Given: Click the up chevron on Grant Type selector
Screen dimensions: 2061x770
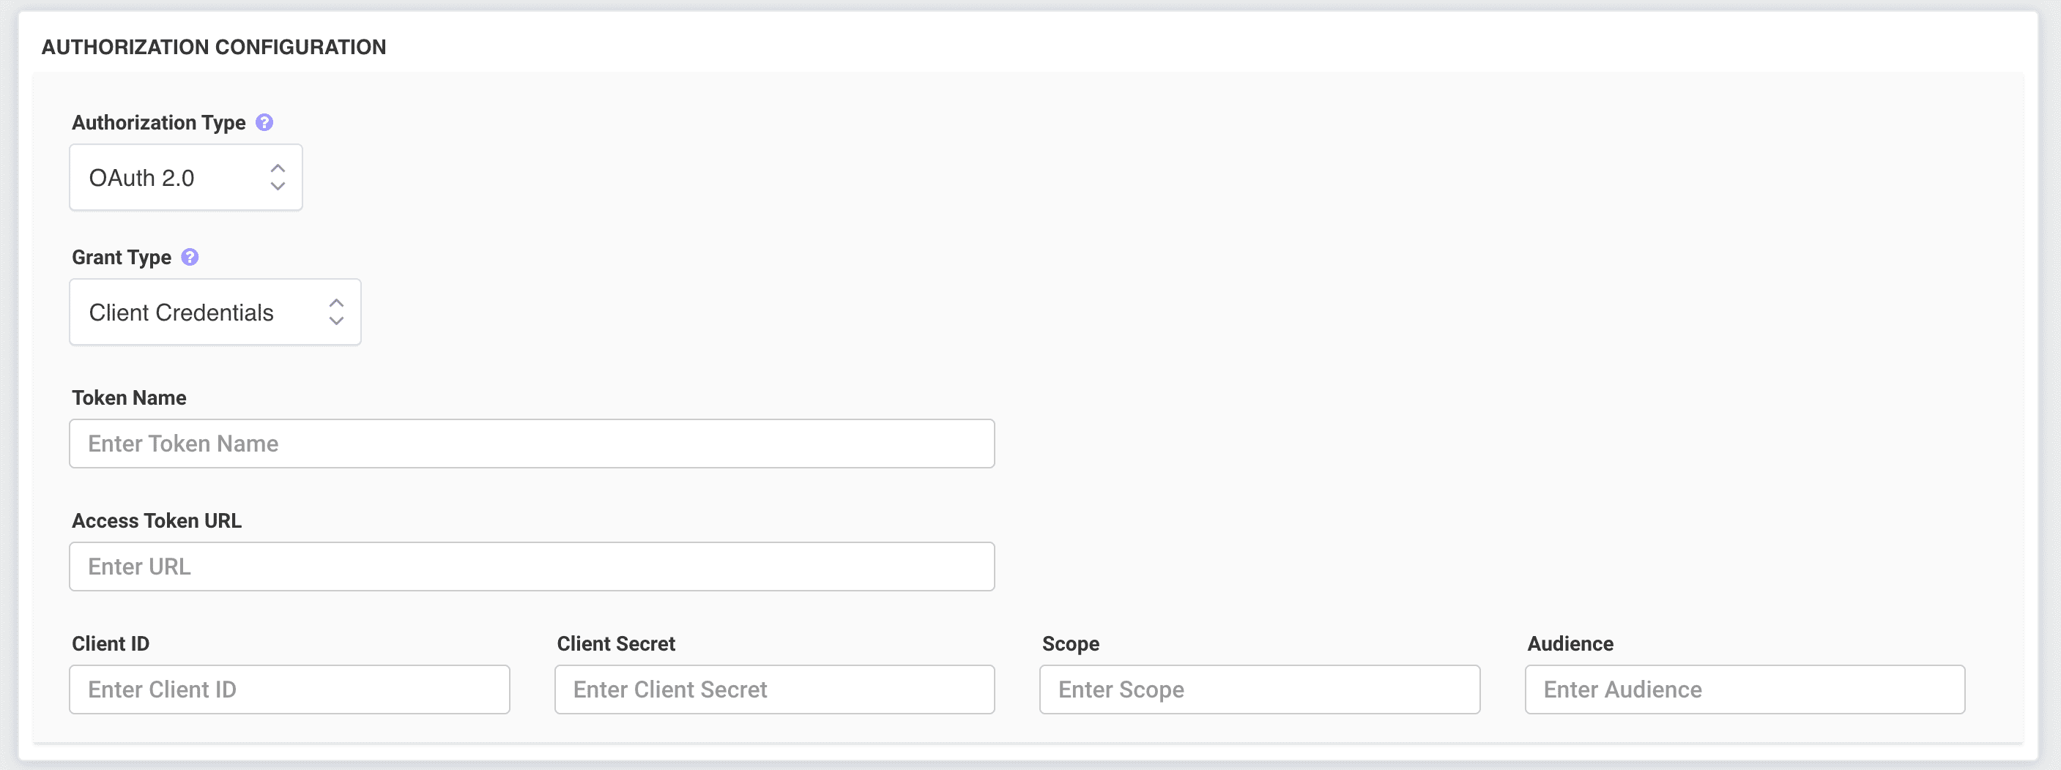Looking at the screenshot, I should pyautogui.click(x=336, y=302).
